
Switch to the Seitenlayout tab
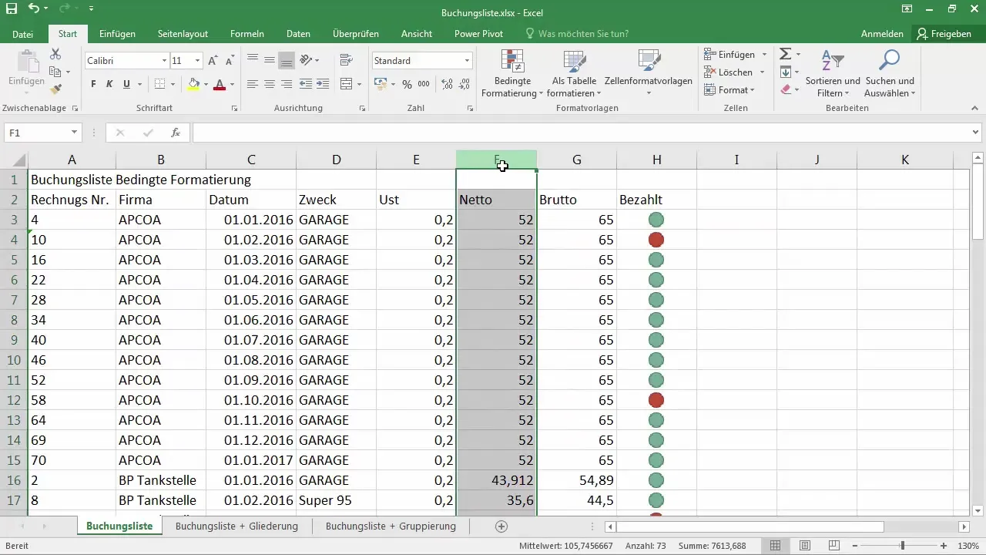(183, 34)
